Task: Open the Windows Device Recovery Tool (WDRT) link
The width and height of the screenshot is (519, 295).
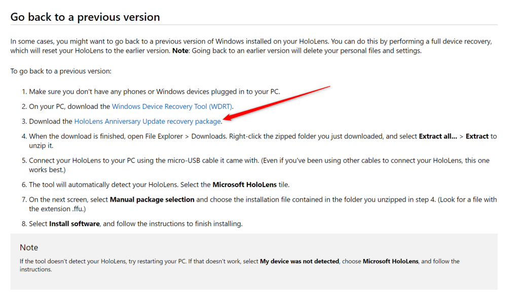Action: (172, 106)
